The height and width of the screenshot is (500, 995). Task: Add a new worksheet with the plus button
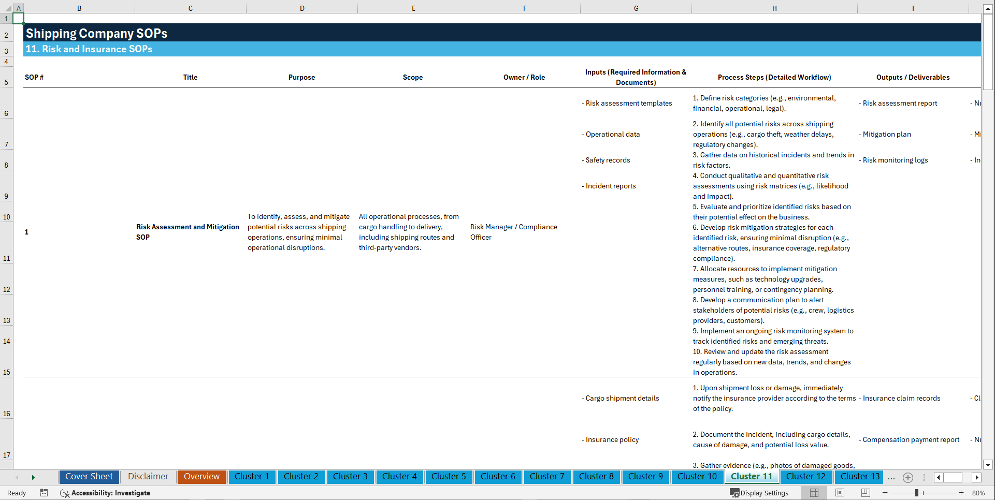point(907,477)
